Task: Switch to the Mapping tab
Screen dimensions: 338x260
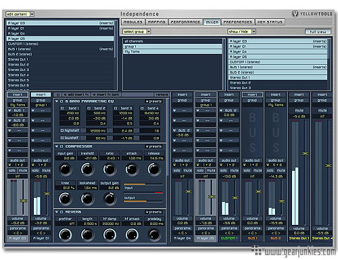Action: point(156,22)
